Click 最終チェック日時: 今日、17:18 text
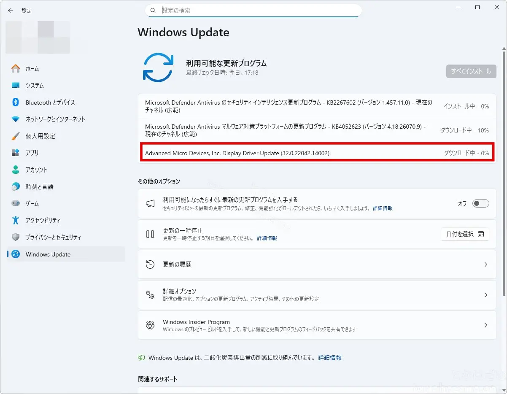This screenshot has width=507, height=394. pyautogui.click(x=222, y=73)
